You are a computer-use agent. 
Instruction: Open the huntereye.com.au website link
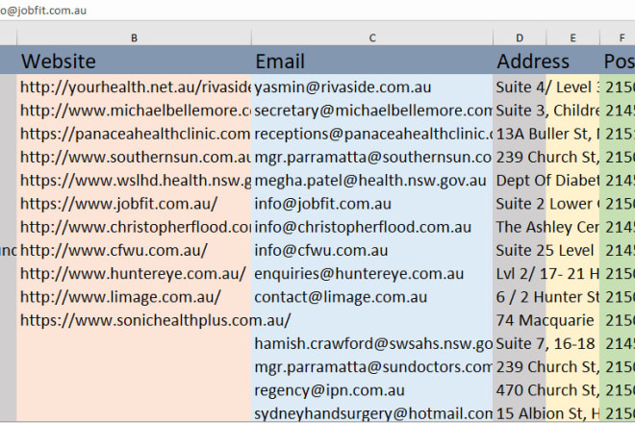pos(133,274)
